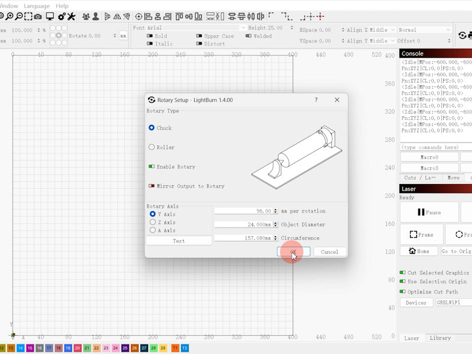Switch to the Laser tab
472x354 pixels.
click(x=411, y=338)
